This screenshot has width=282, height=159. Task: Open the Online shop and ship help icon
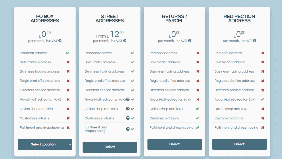coord(127,109)
